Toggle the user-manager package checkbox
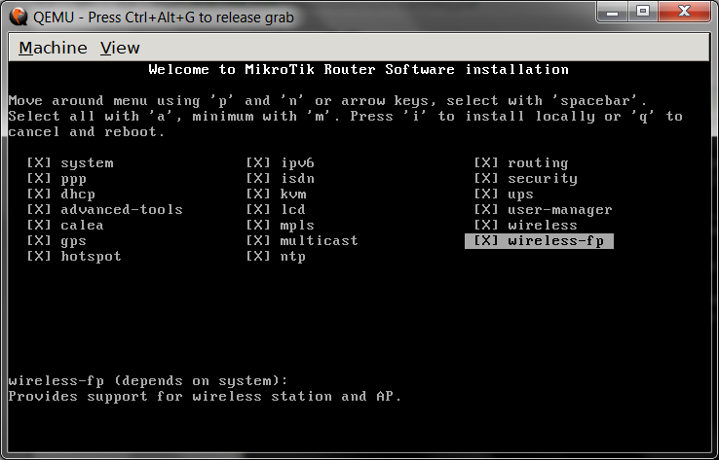This screenshot has width=719, height=460. [x=486, y=210]
